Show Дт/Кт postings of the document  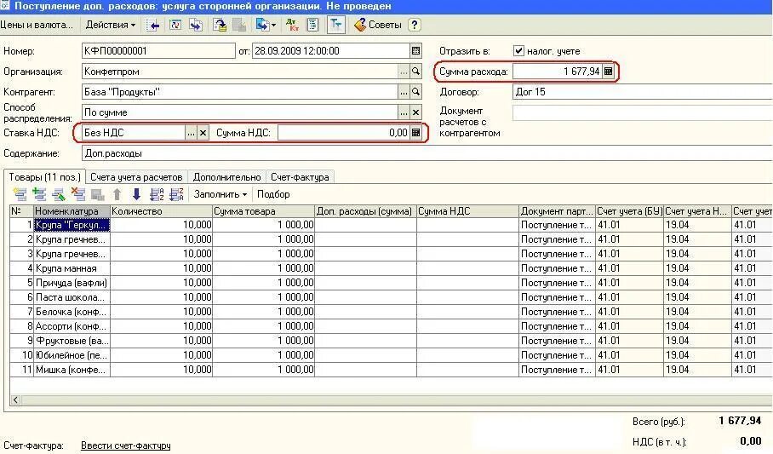tap(292, 25)
